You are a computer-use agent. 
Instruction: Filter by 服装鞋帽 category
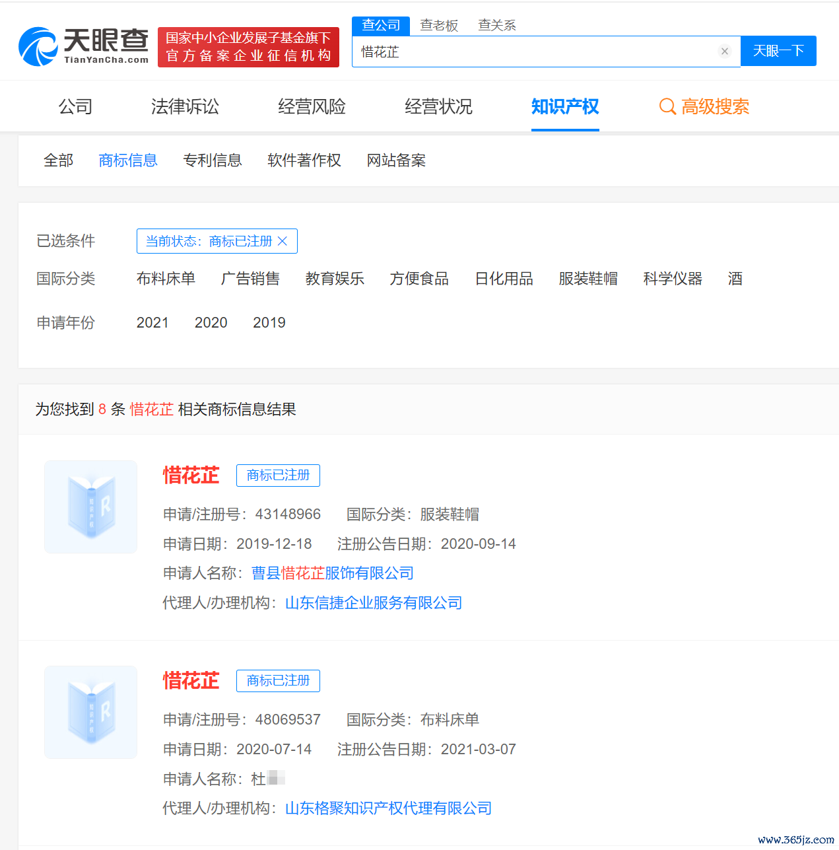[x=587, y=279]
